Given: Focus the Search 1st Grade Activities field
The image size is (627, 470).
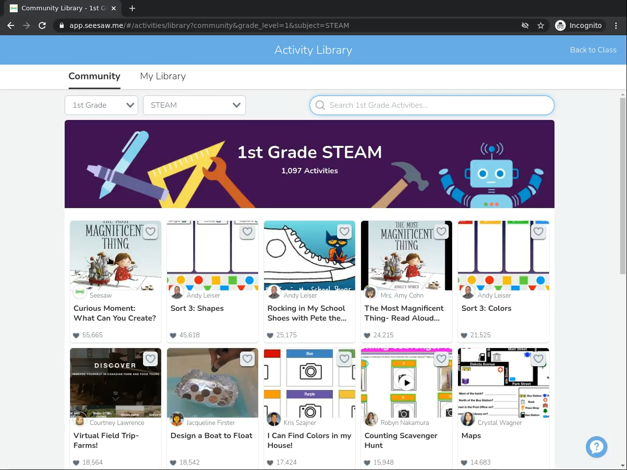Looking at the screenshot, I should pyautogui.click(x=432, y=105).
